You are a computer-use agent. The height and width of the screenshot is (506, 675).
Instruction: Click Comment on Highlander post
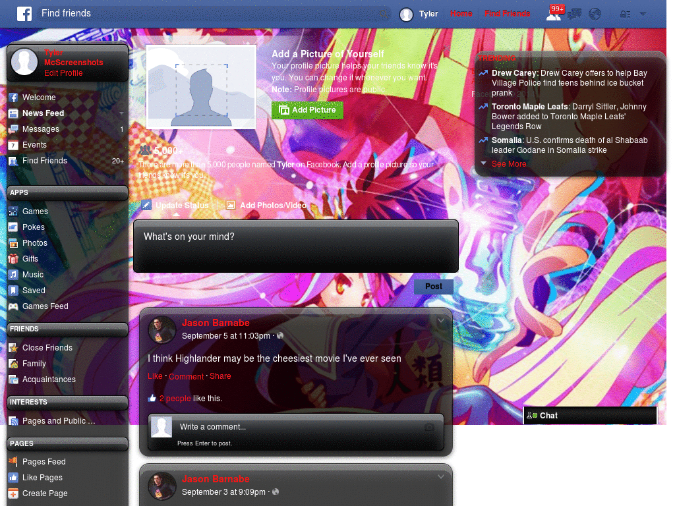click(x=186, y=376)
